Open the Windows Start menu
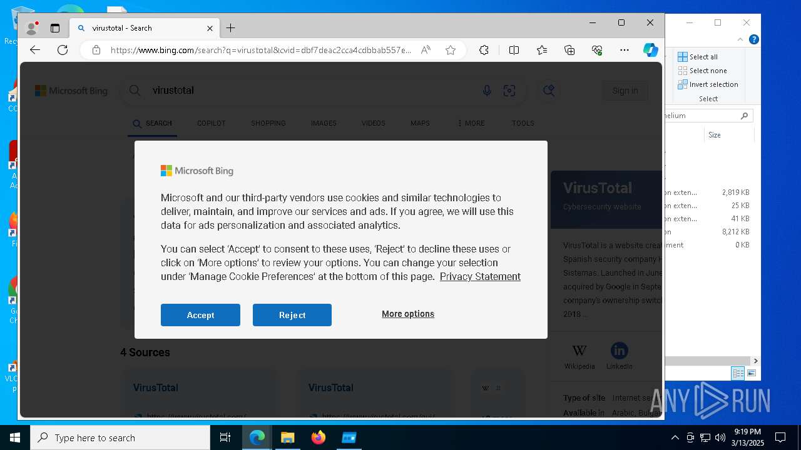Image resolution: width=801 pixels, height=450 pixels. tap(15, 437)
